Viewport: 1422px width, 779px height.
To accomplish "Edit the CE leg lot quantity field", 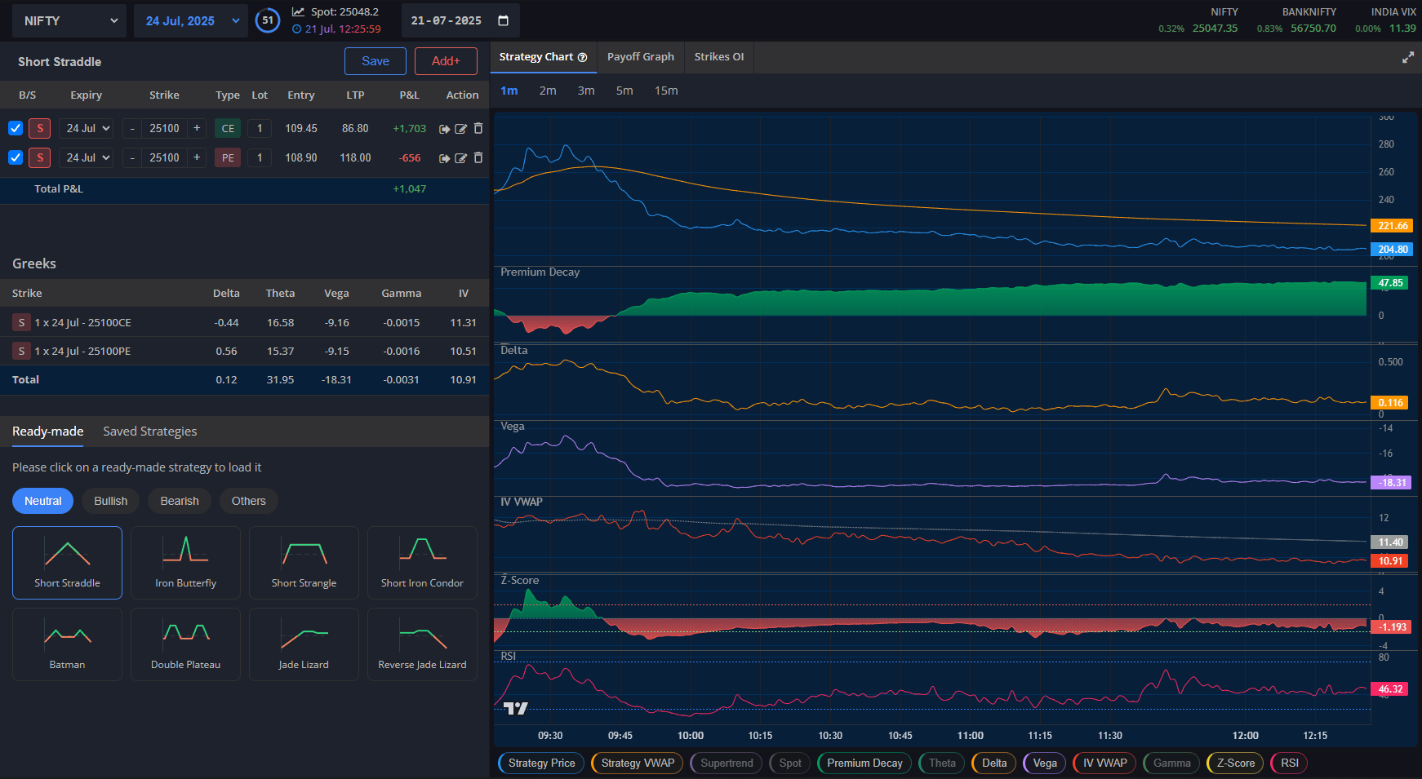I will pos(260,128).
